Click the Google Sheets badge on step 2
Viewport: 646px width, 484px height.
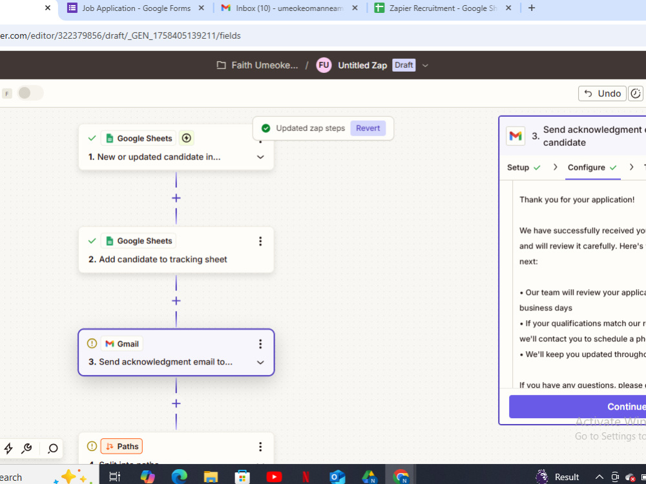tap(139, 241)
